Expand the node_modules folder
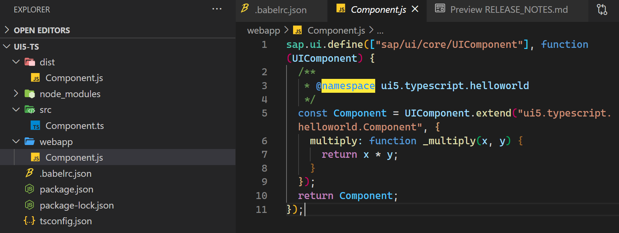This screenshot has width=619, height=233. pos(16,93)
